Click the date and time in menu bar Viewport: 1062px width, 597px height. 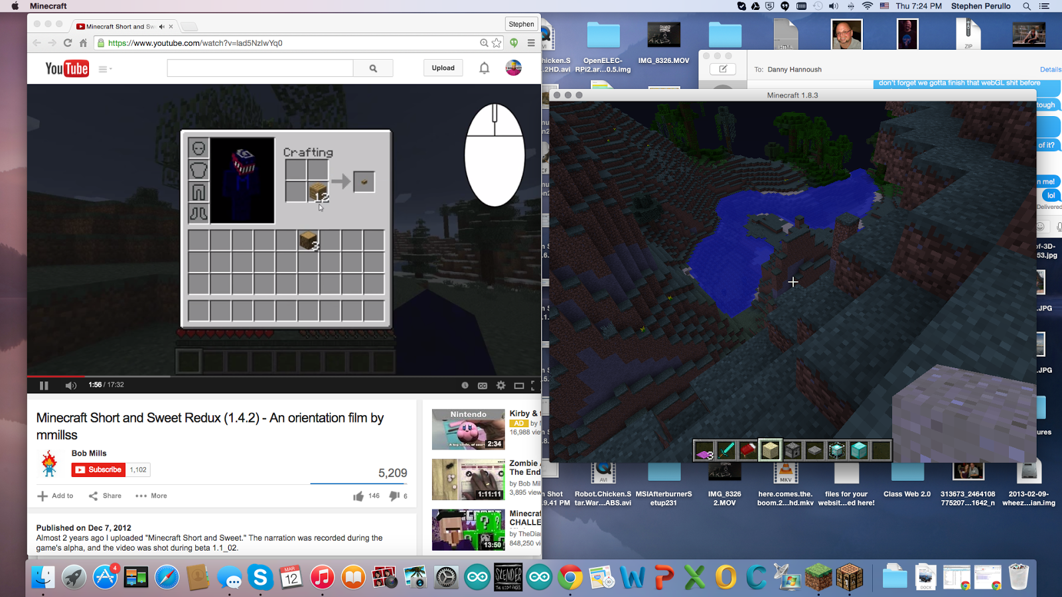pos(919,6)
